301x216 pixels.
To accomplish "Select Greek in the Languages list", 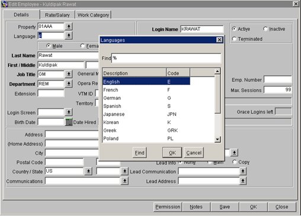I will pyautogui.click(x=146, y=131).
